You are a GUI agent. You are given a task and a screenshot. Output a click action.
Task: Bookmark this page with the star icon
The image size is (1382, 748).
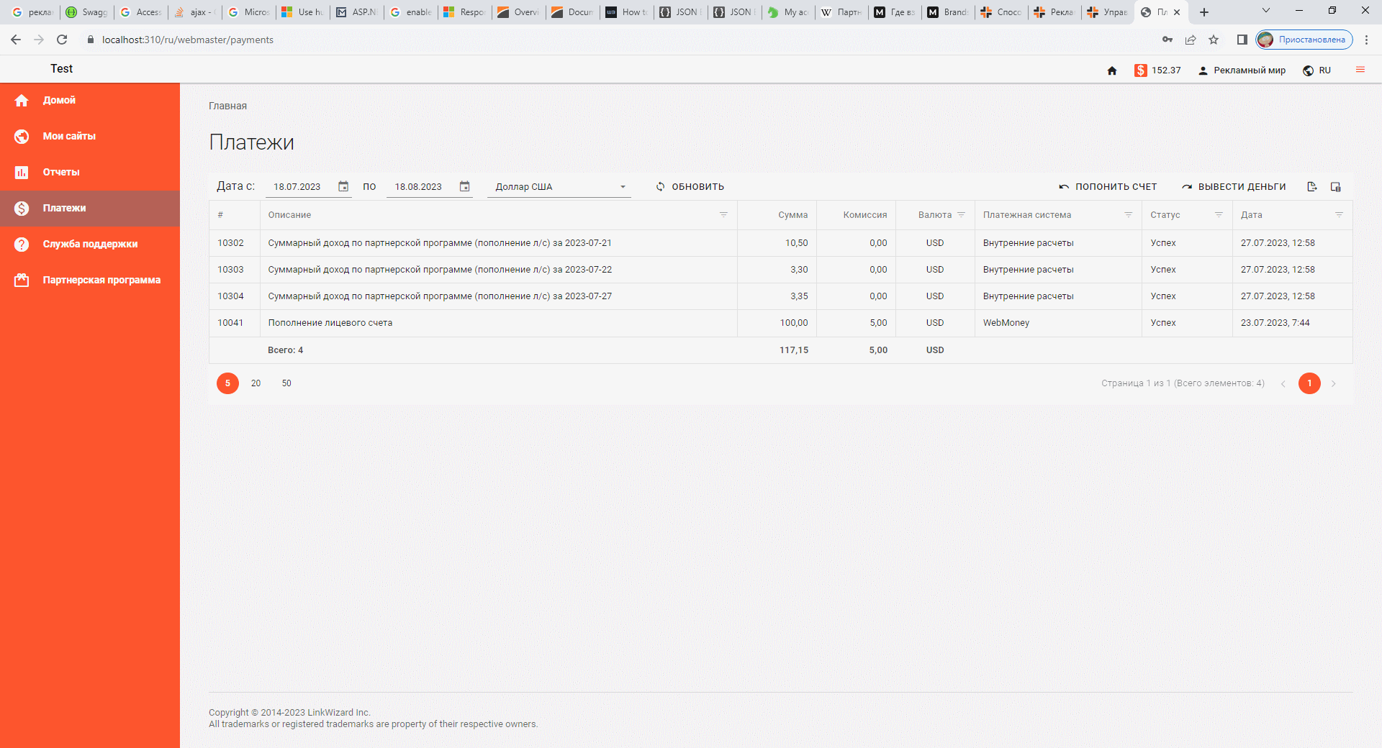tap(1214, 40)
